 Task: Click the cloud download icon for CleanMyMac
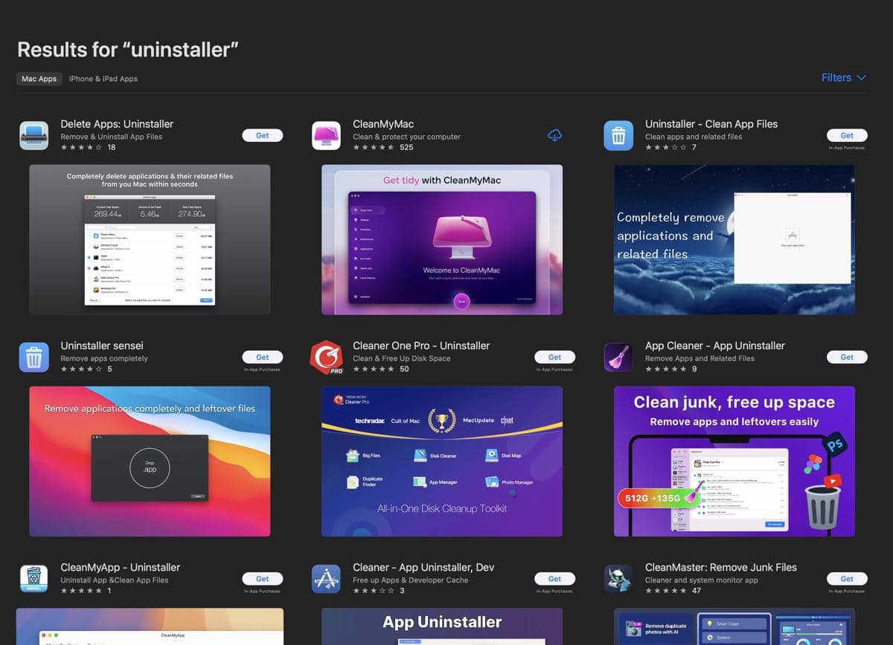point(554,135)
